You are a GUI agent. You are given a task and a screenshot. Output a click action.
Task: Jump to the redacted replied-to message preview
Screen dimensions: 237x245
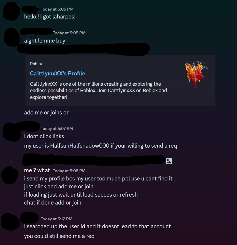[94, 160]
